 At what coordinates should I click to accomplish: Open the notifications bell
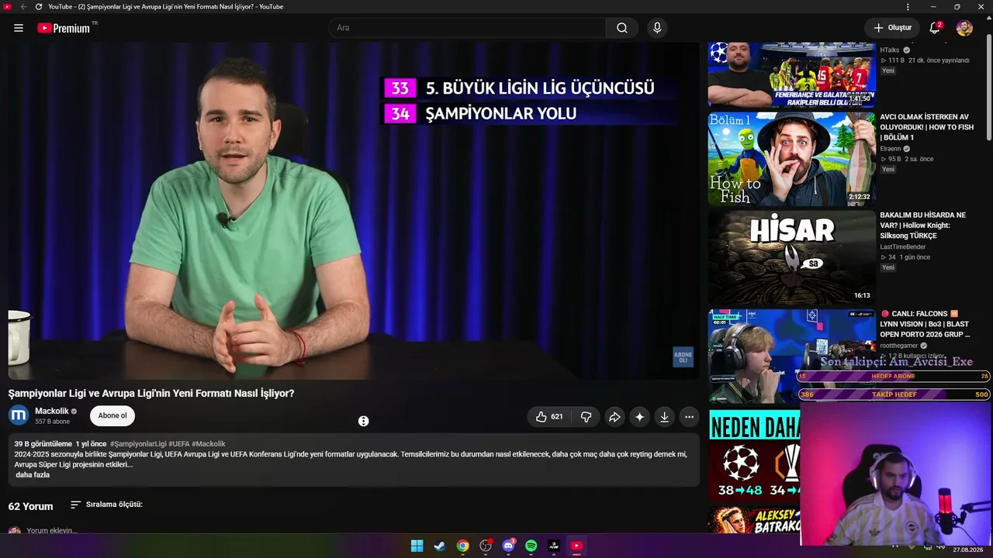click(x=935, y=28)
